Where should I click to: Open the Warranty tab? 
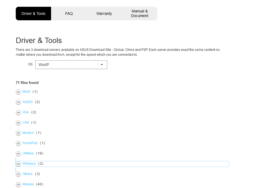click(104, 14)
